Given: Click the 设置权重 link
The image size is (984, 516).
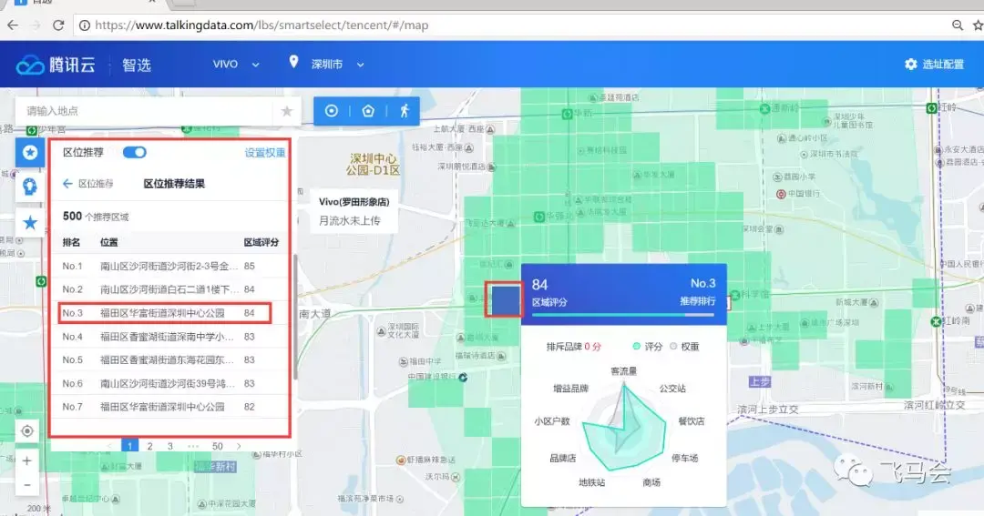Looking at the screenshot, I should click(x=265, y=152).
